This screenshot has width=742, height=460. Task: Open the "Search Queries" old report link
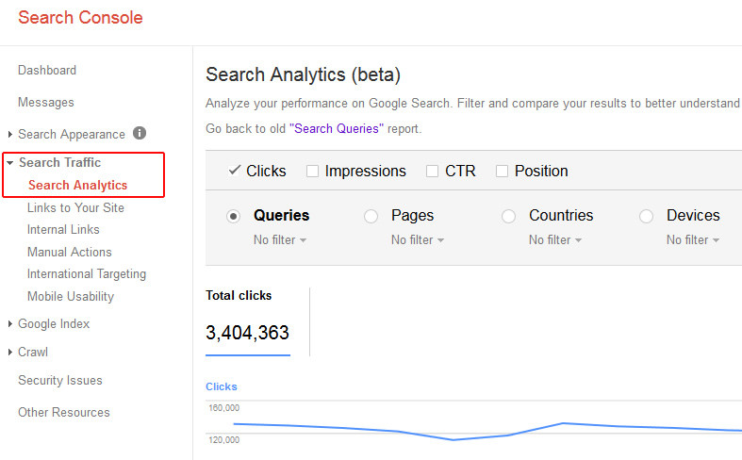click(337, 129)
